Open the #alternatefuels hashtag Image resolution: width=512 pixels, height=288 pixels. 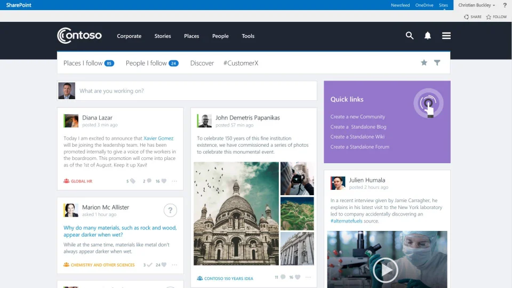(346, 221)
